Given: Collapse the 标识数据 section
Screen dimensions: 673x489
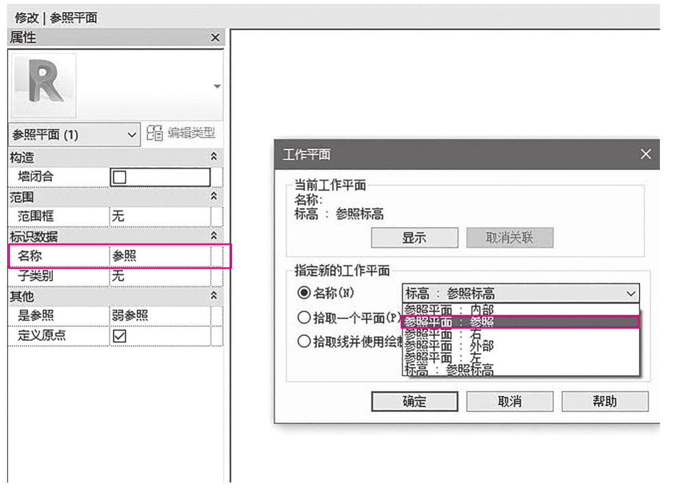Looking at the screenshot, I should coord(215,236).
